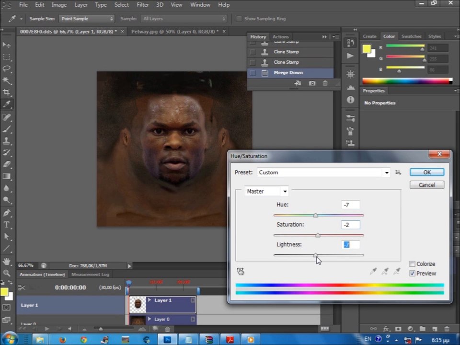This screenshot has width=460, height=345.
Task: Split the timeline clip with scissors
Action: [x=22, y=287]
